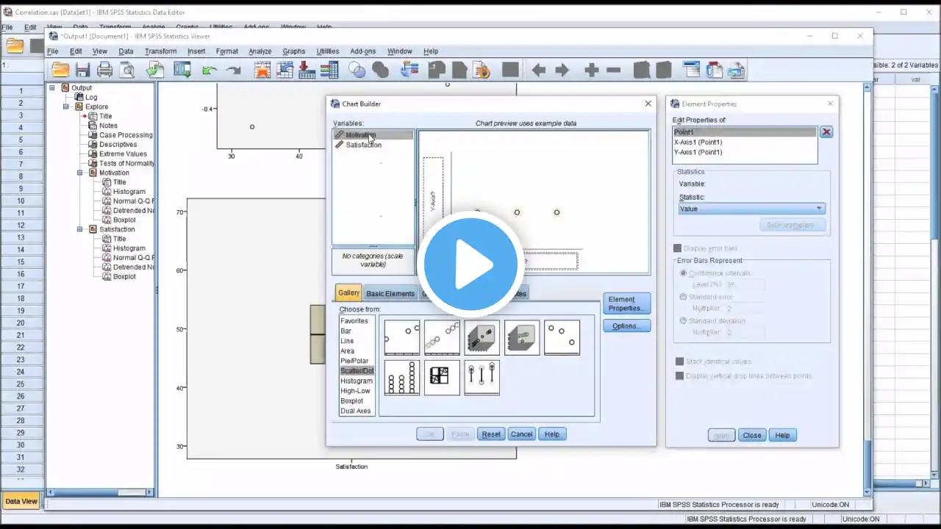This screenshot has width=941, height=529.
Task: Select the drop-line chart thumbnail
Action: [482, 377]
